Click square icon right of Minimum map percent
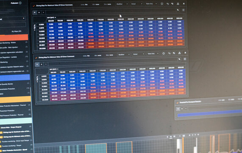The image size is (242, 153). point(185,59)
